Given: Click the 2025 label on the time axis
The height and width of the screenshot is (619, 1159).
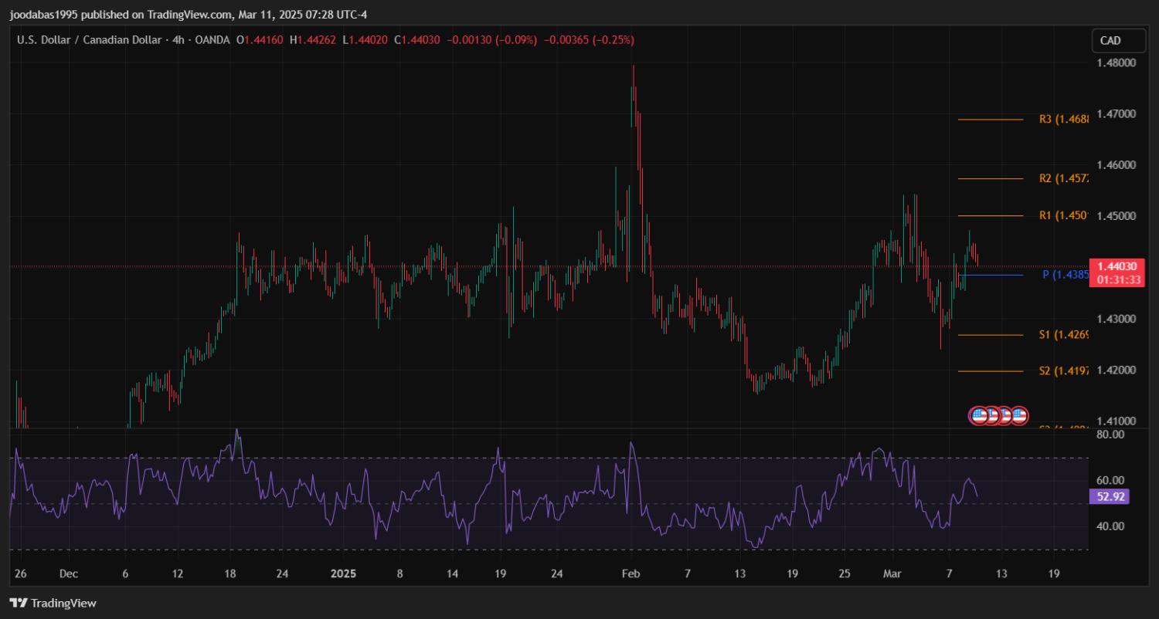Looking at the screenshot, I should pos(342,574).
